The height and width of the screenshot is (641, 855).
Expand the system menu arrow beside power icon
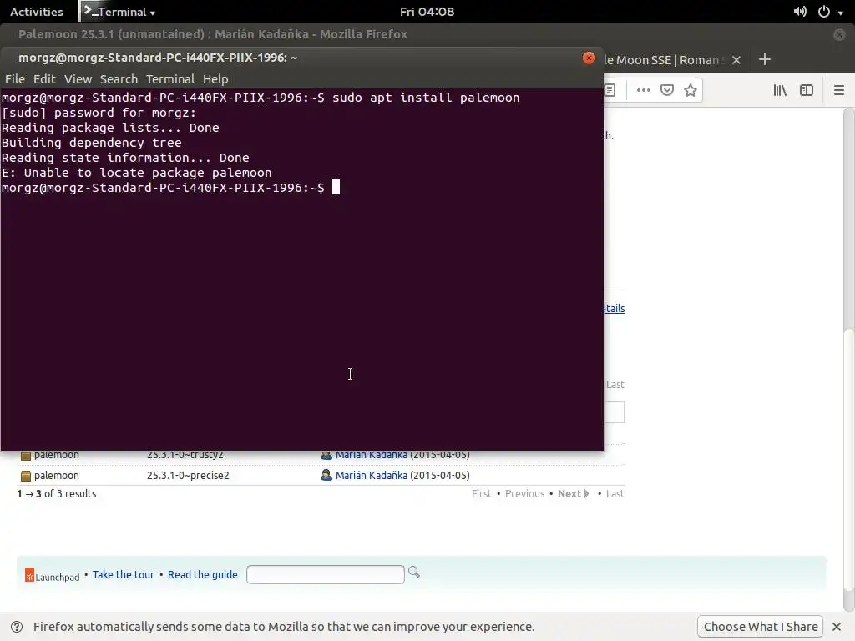[841, 13]
